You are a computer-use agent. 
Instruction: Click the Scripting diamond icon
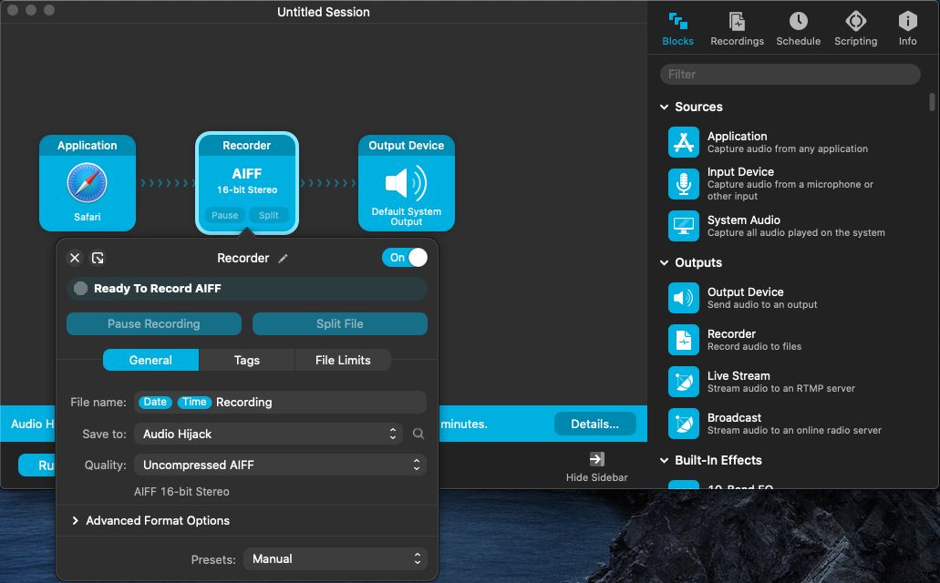[x=855, y=22]
